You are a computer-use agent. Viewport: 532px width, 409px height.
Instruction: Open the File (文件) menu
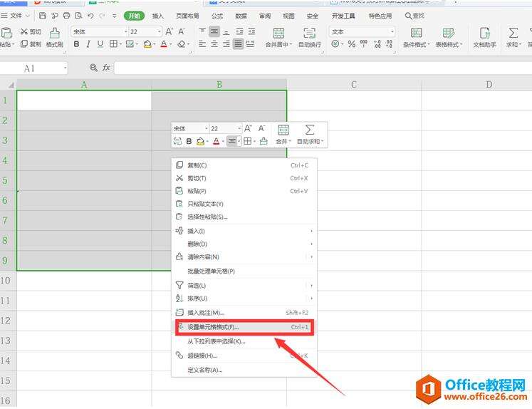pyautogui.click(x=16, y=16)
